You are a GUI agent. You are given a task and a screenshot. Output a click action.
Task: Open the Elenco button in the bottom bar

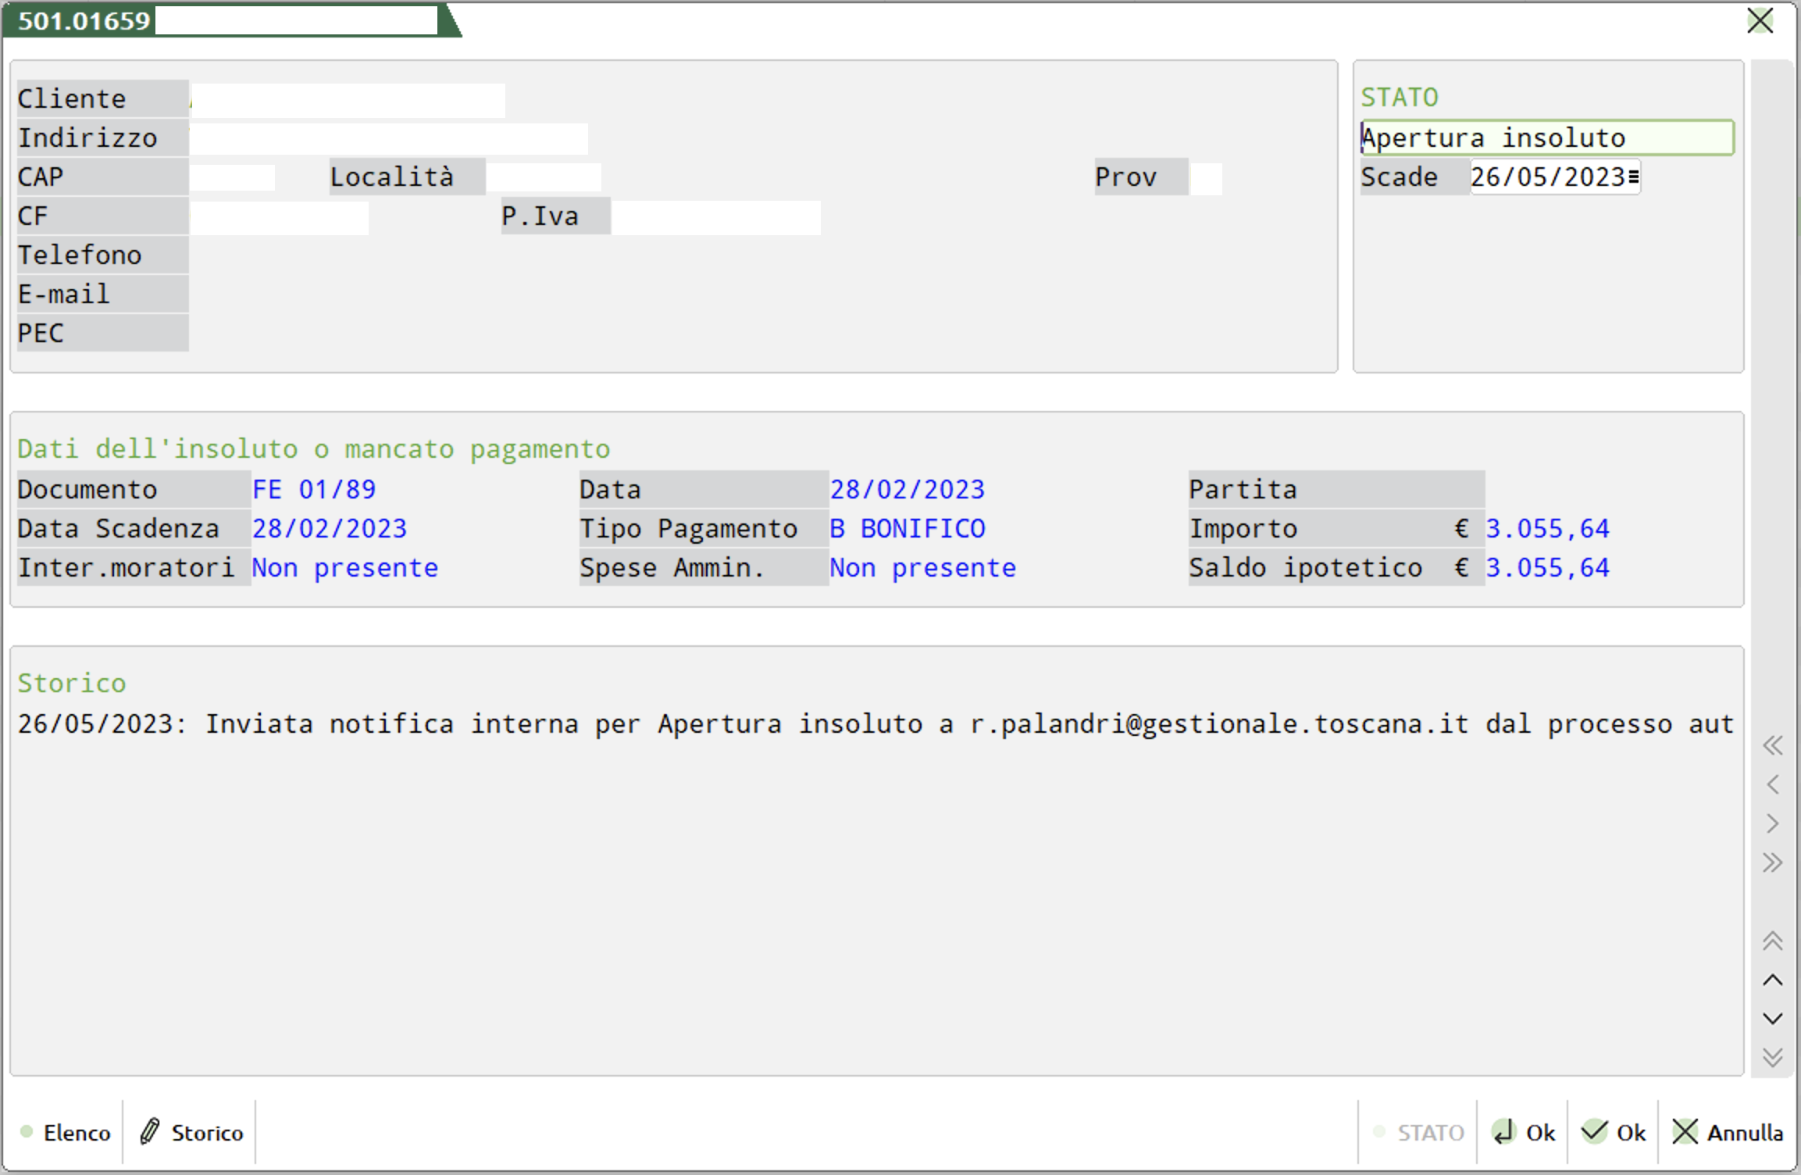point(66,1132)
